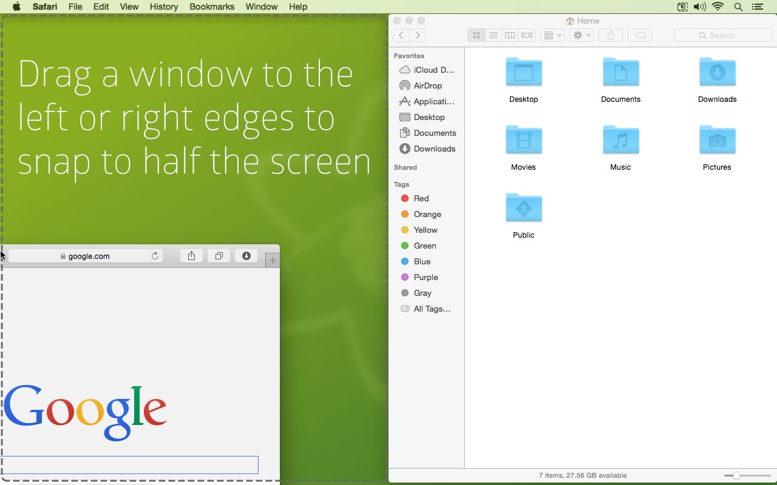Screen dimensions: 777x485
Task: Open the File menu
Action: pos(75,7)
